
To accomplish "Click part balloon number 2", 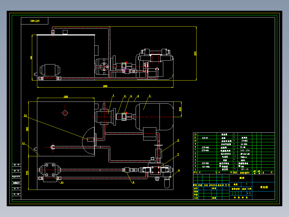I will 125,96.
